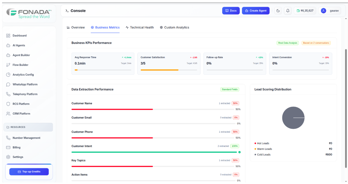Switch to the Overview tab
The width and height of the screenshot is (348, 184).
[76, 28]
